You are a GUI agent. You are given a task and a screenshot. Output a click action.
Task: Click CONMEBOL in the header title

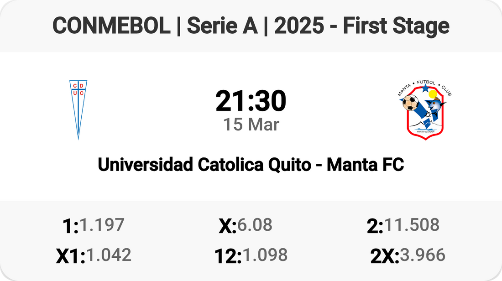coord(111,26)
